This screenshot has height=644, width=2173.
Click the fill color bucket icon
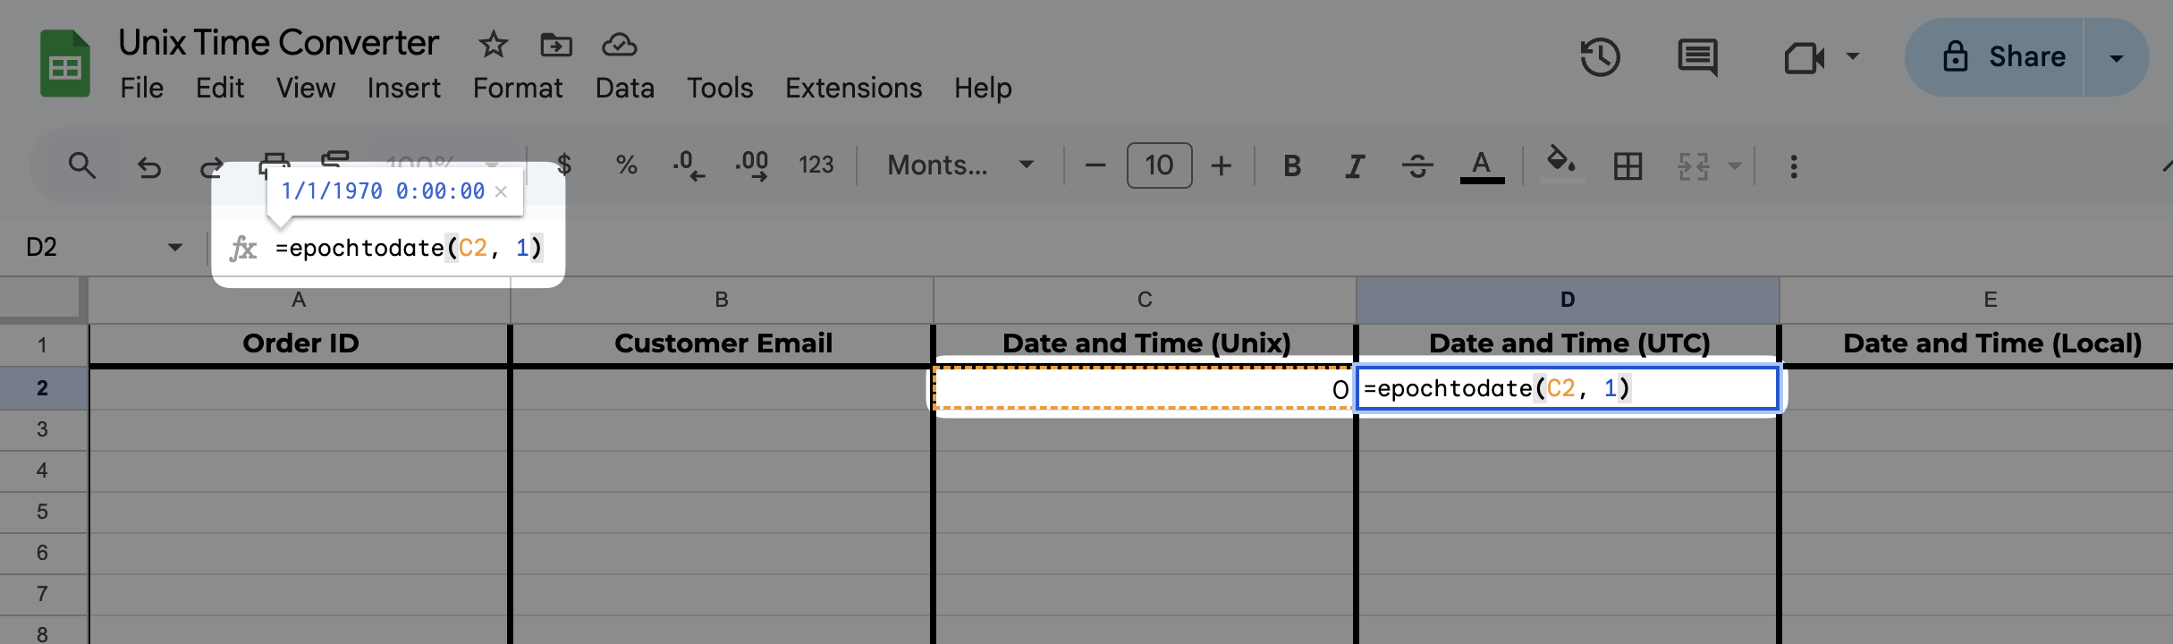1560,164
